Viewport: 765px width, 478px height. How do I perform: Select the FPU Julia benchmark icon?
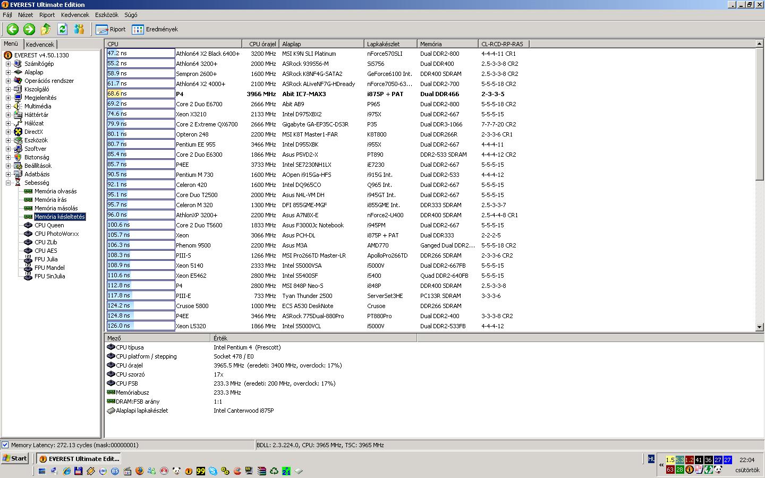pos(28,259)
